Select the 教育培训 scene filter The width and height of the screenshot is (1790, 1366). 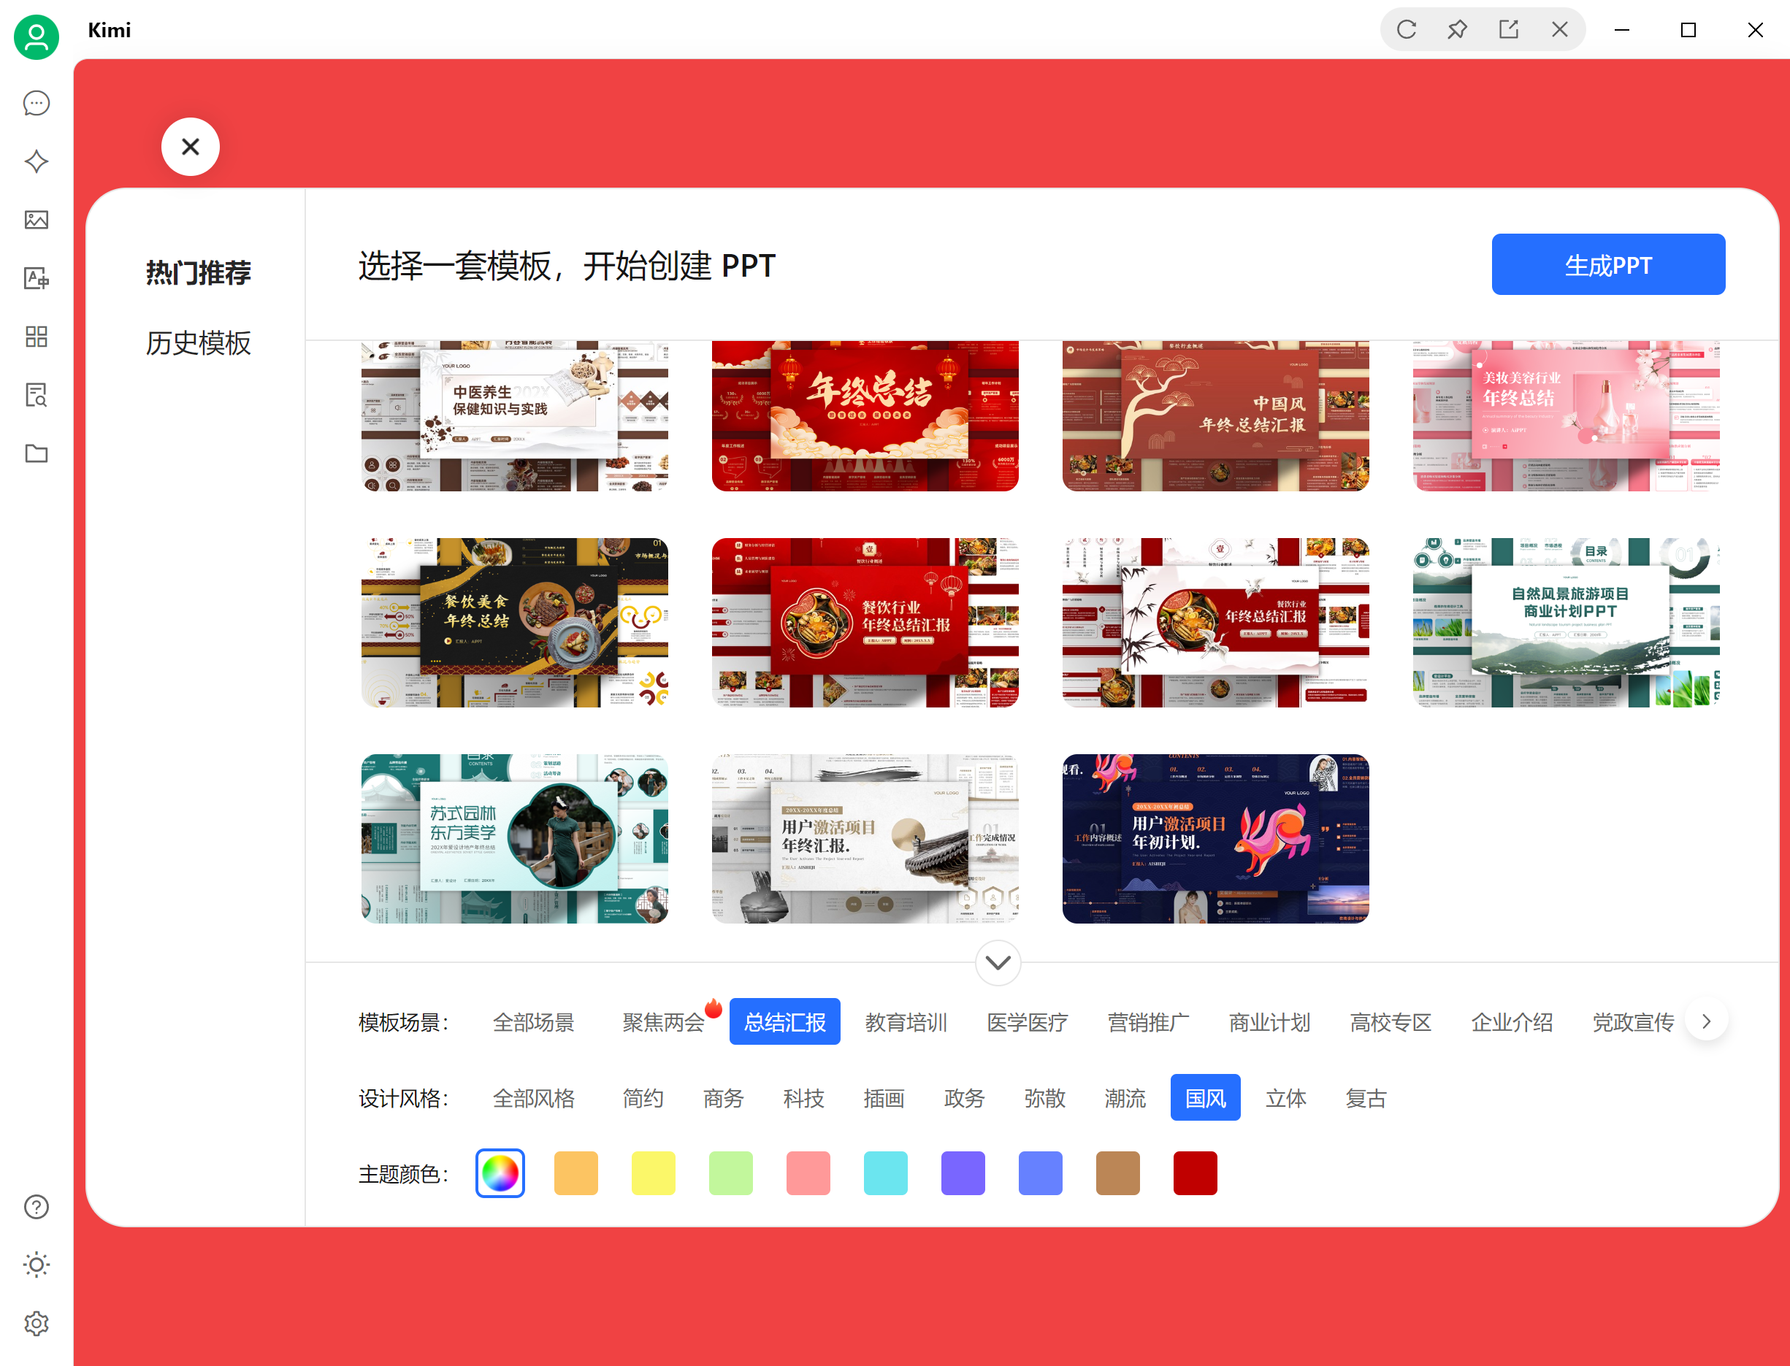(x=906, y=1022)
